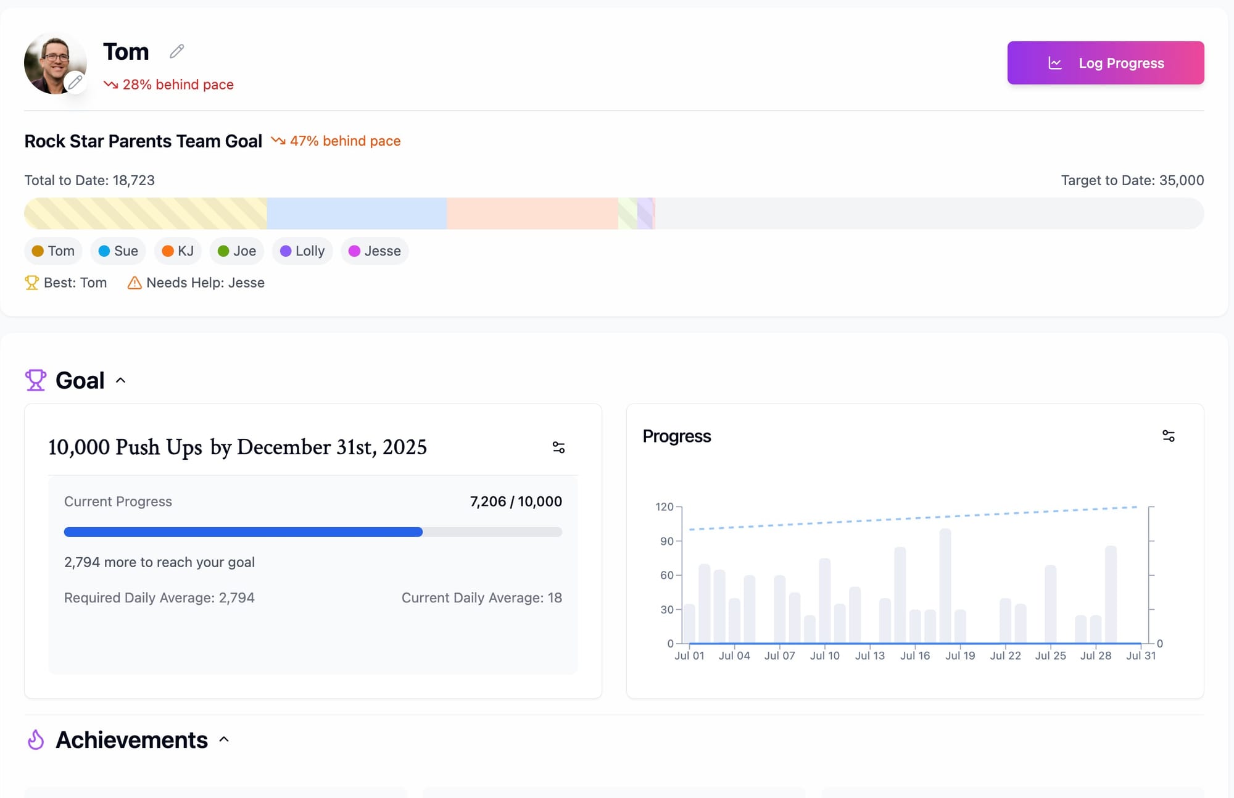Image resolution: width=1234 pixels, height=798 pixels.
Task: Click the Achievements flame icon
Action: click(x=36, y=739)
